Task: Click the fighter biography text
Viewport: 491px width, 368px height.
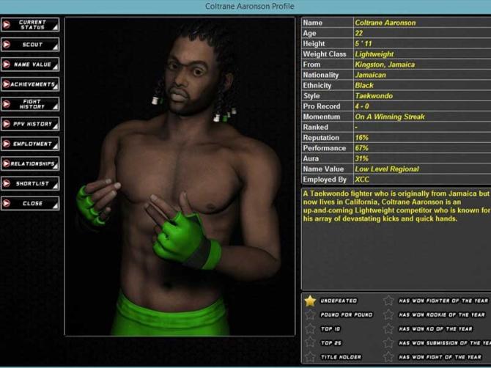Action: point(396,206)
